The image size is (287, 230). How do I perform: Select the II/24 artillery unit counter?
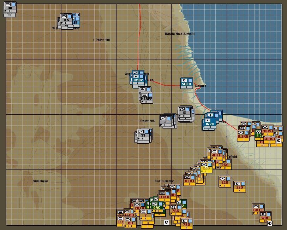210,123
